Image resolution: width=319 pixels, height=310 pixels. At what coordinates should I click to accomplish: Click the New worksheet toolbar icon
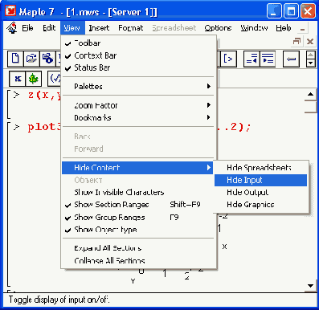(x=15, y=59)
